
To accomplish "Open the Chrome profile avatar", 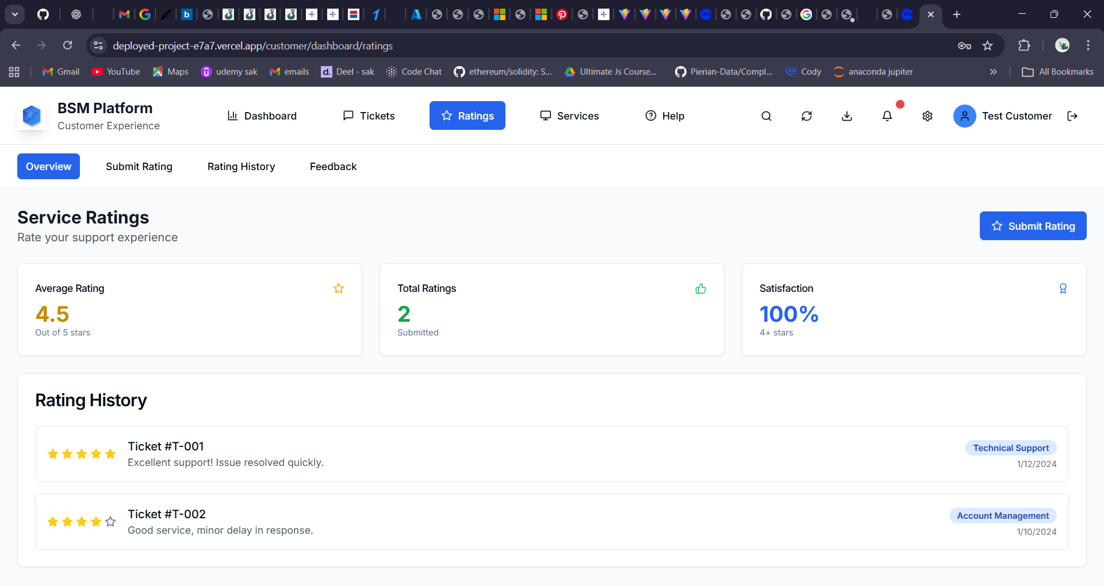I will [x=1062, y=45].
